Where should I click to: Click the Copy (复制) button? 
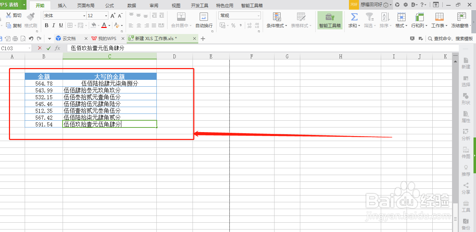(x=14, y=26)
